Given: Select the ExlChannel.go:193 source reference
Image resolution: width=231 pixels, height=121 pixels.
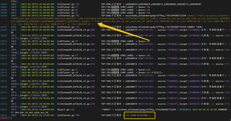Looking at the screenshot, I should [68, 27].
